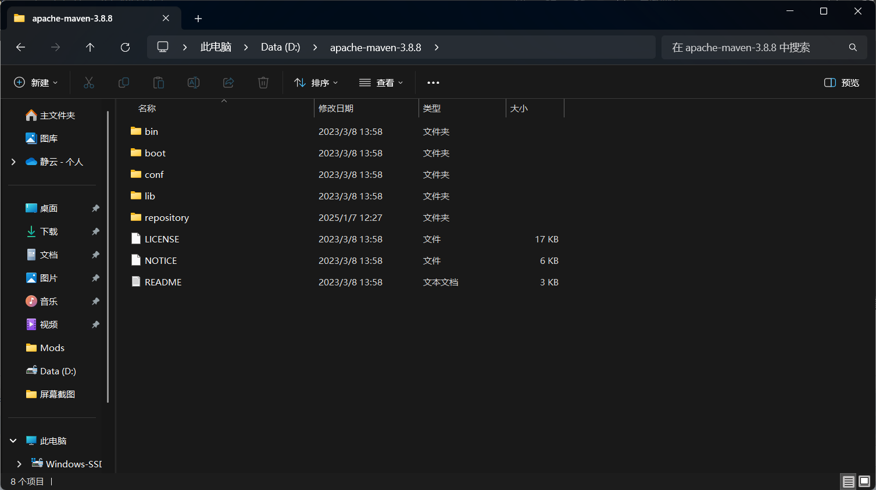The width and height of the screenshot is (876, 490).
Task: Expand the Windows-SSD tree node
Action: 19,464
